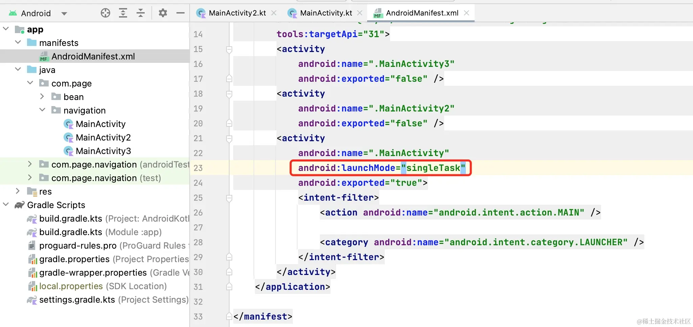Collapse the com.page package

pyautogui.click(x=30, y=83)
